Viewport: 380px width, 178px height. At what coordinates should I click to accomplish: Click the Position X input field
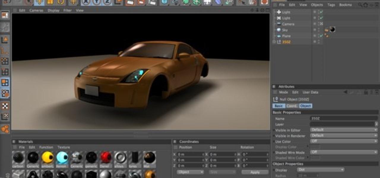[190, 154]
